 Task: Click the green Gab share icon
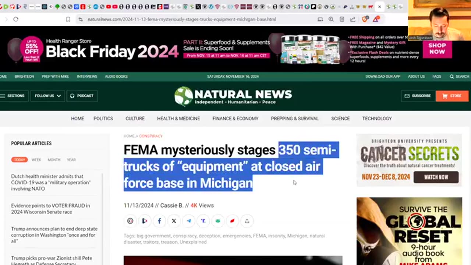[x=218, y=221]
